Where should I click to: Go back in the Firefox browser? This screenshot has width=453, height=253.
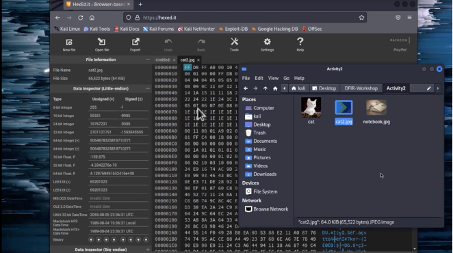coord(57,18)
